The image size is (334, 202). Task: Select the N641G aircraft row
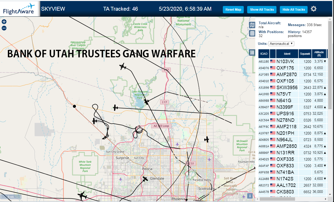[x=293, y=101]
